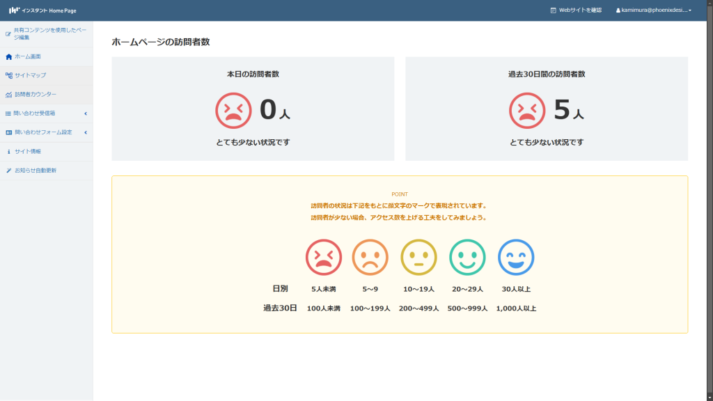Click the インスタント Home Page logo
The image size is (713, 401).
pos(42,10)
